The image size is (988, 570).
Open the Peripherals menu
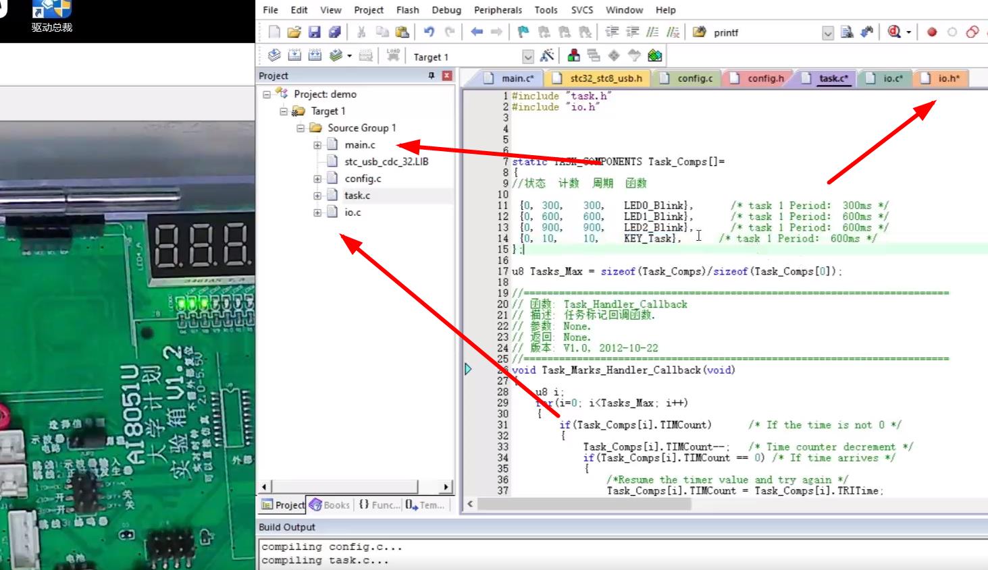[x=498, y=10]
